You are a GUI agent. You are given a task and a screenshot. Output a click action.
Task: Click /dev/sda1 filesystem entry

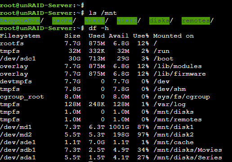click(18, 158)
